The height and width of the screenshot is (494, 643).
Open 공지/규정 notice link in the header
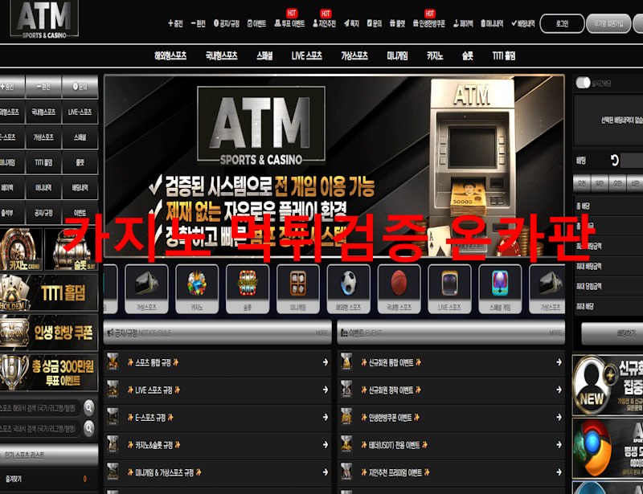[227, 24]
